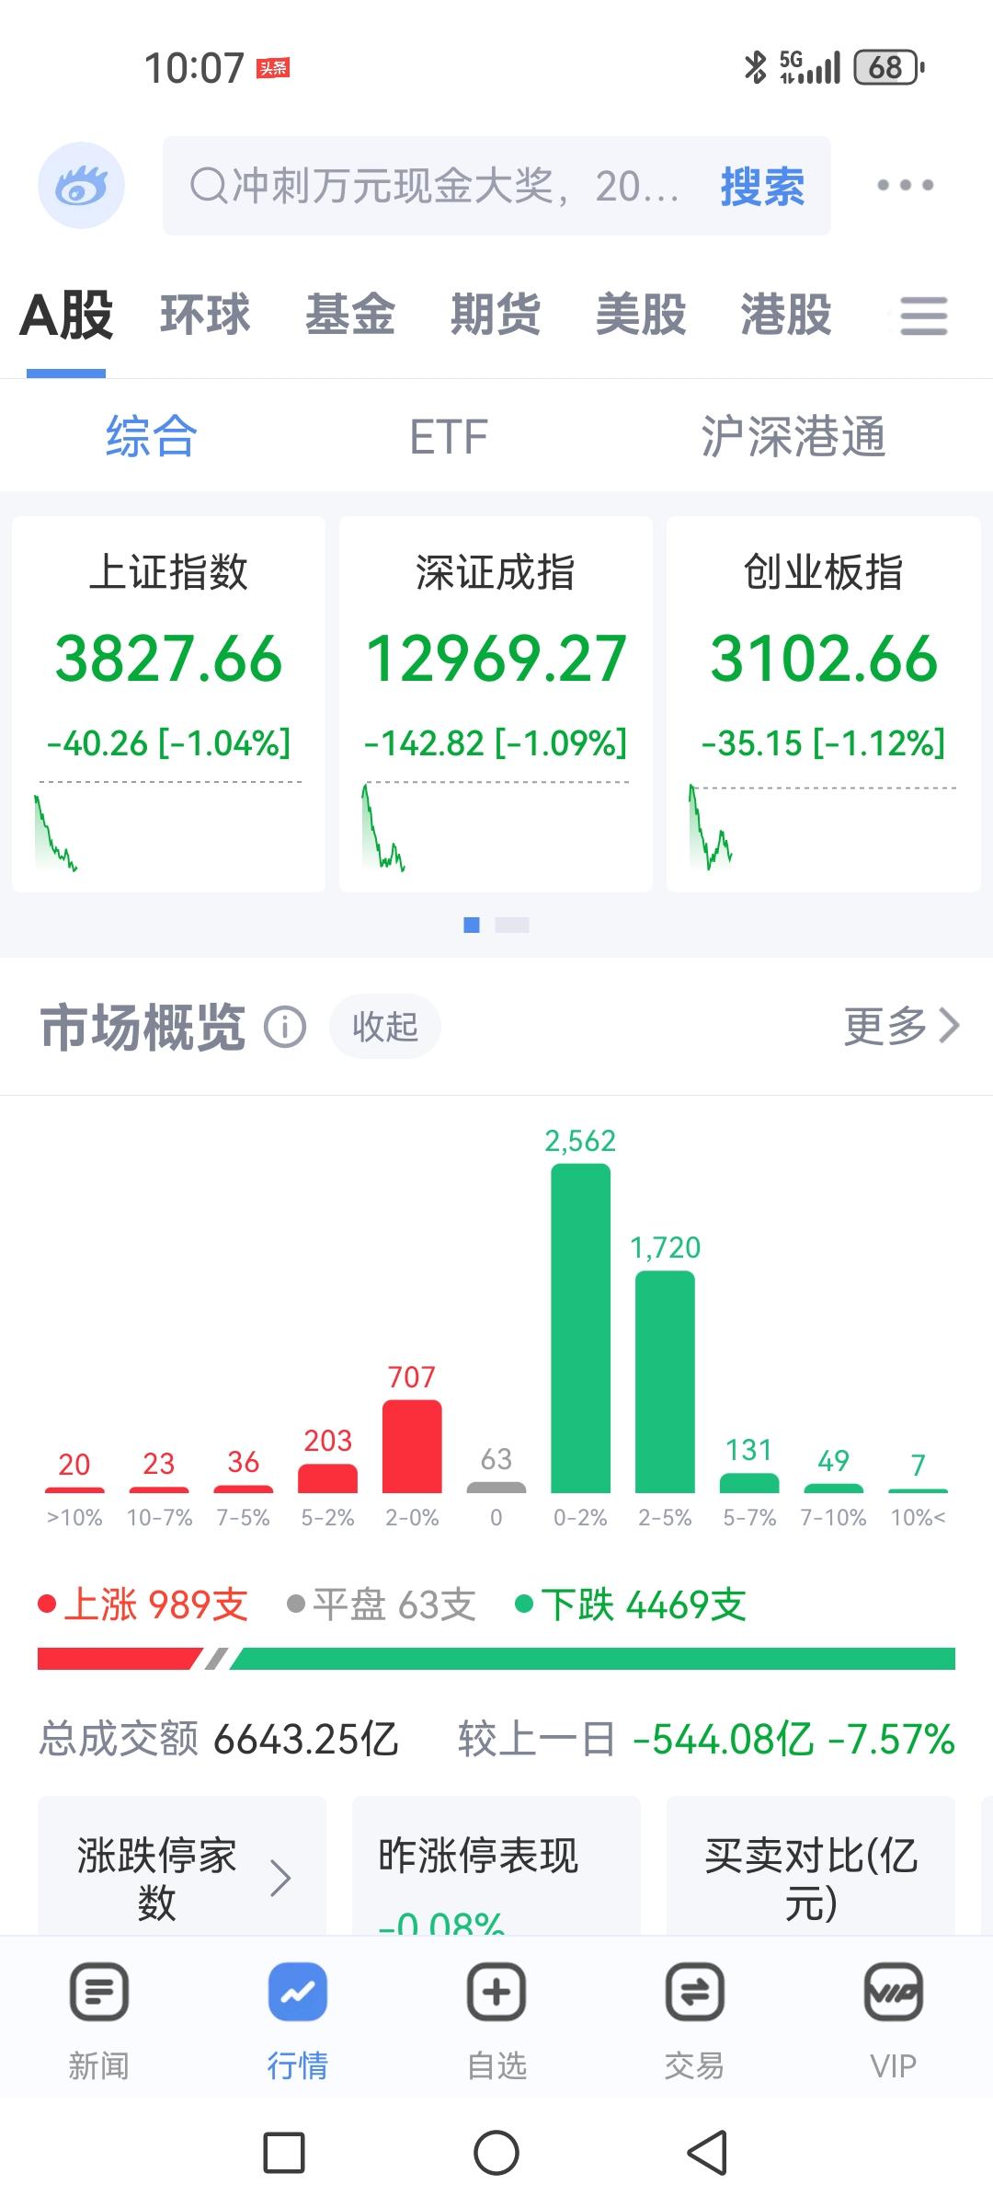Image resolution: width=993 pixels, height=2208 pixels.
Task: Expand 更多 market overview details
Action: point(902,1025)
